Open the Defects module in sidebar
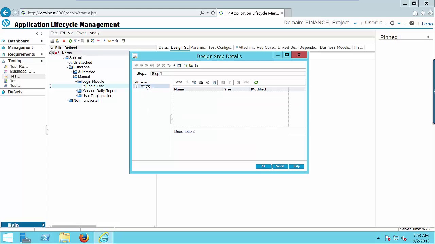This screenshot has width=435, height=244. (15, 92)
